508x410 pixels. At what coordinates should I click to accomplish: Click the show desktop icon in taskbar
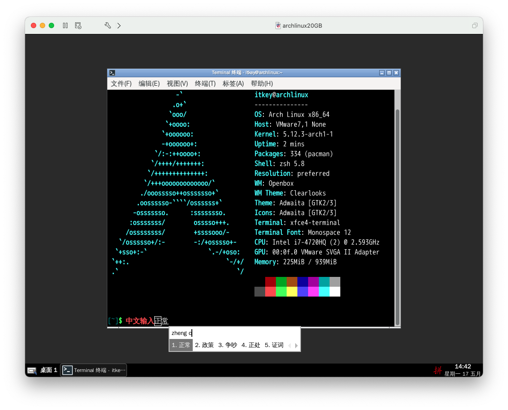[32, 371]
